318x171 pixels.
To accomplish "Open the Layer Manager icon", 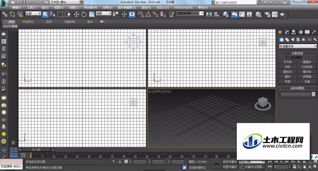I will pos(226,14).
